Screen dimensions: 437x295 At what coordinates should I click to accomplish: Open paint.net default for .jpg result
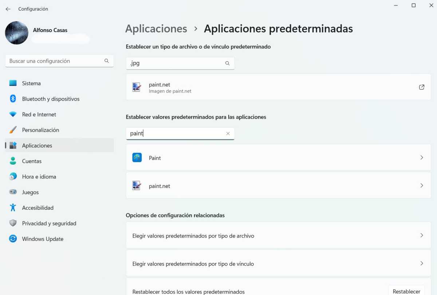279,87
